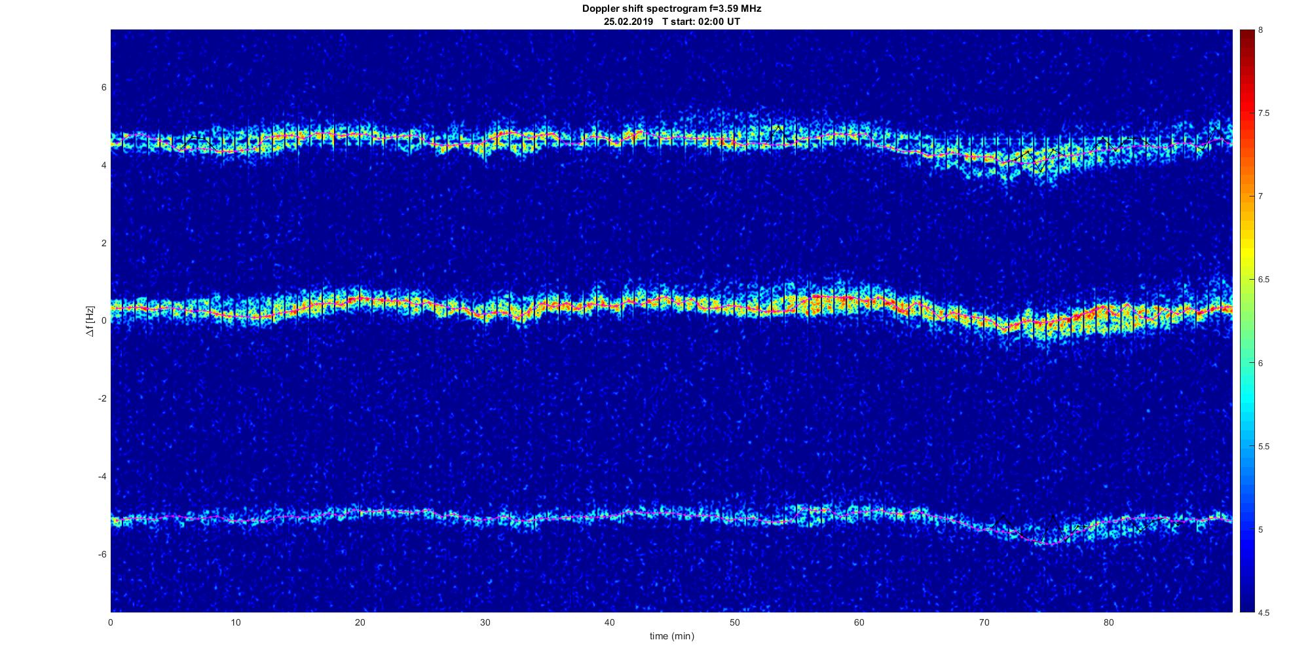Screen dimensions: 1310x657
Task: Click the y-axis tick label '-2'
Action: click(102, 399)
